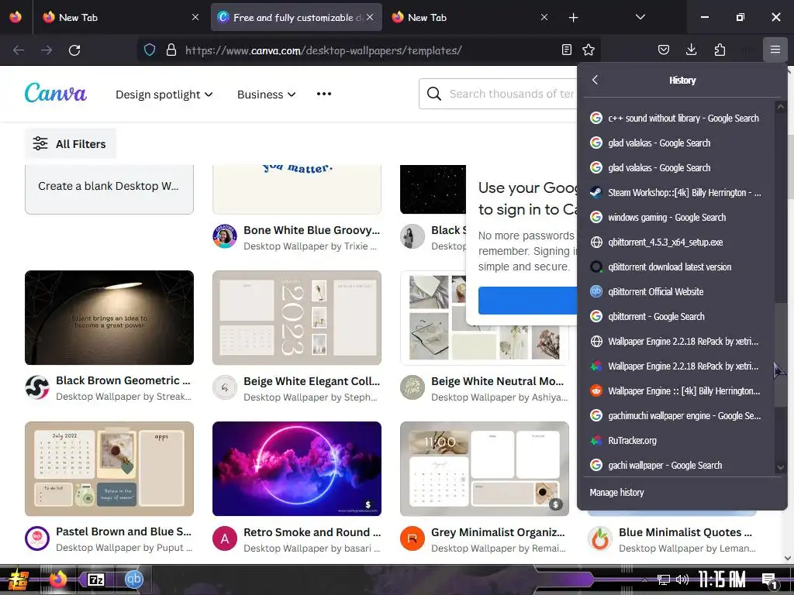Click 'Bone White Blue Groovy...' title link
The width and height of the screenshot is (794, 595).
[312, 230]
